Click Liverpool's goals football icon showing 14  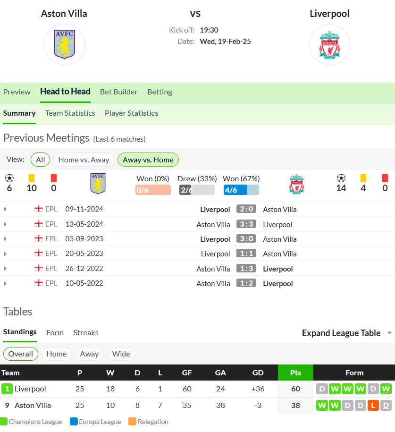(341, 178)
